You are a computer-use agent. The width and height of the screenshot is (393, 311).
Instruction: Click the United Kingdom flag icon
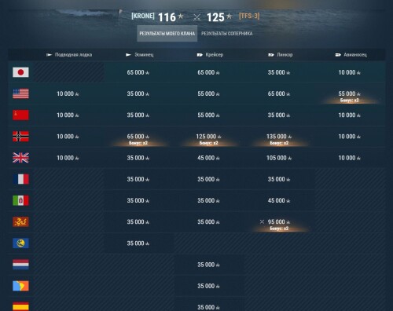(x=20, y=158)
